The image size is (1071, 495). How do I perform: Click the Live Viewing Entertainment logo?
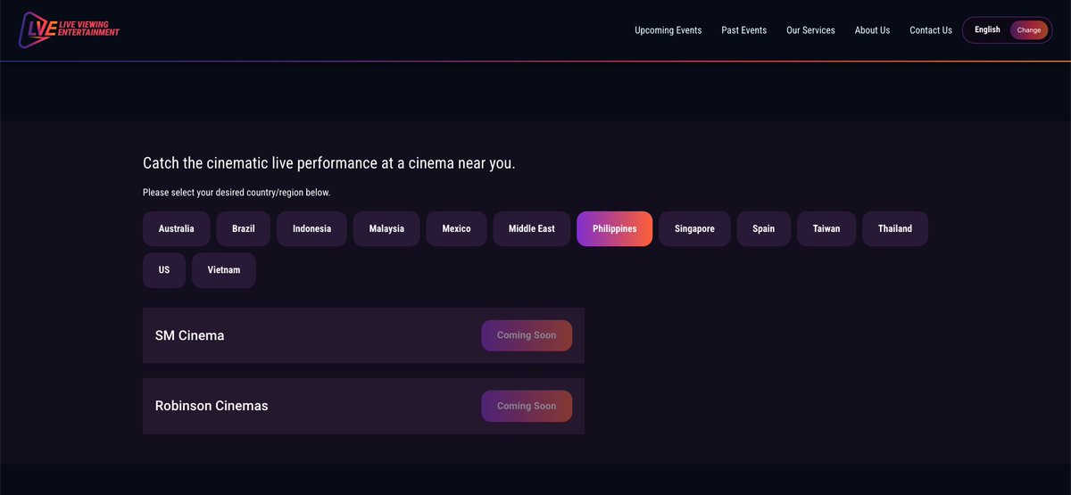(69, 29)
